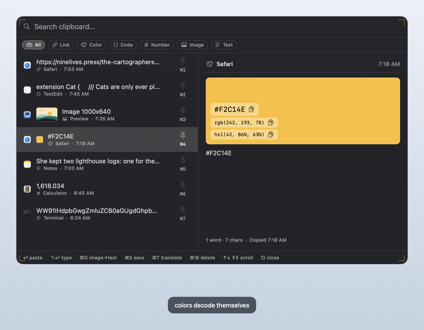Viewport: 424px width, 330px height.
Task: Click the save action in footer
Action: (135, 258)
